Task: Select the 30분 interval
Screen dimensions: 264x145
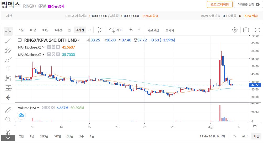Action: point(45,30)
